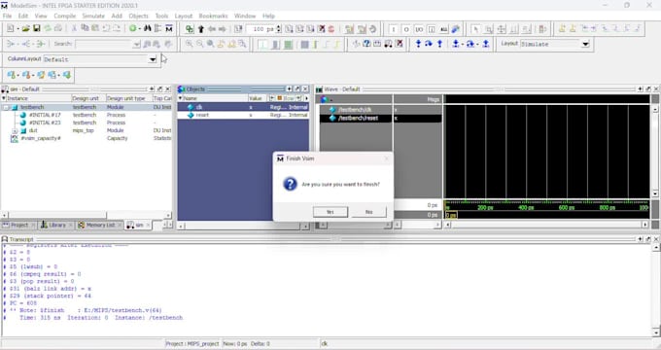Click the Select mode cursor arrow icon

click(476, 29)
